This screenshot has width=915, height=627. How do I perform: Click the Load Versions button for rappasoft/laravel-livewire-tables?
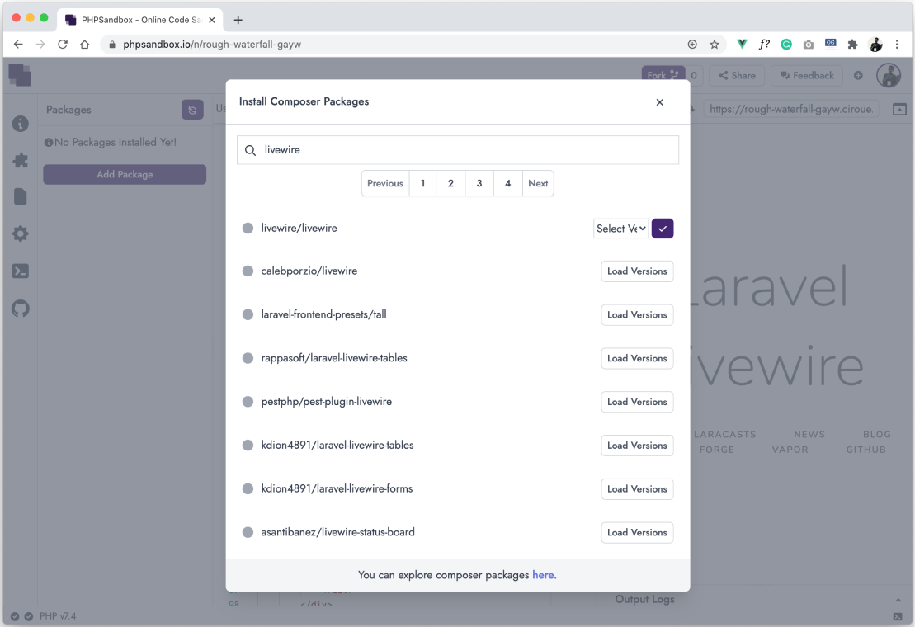637,358
